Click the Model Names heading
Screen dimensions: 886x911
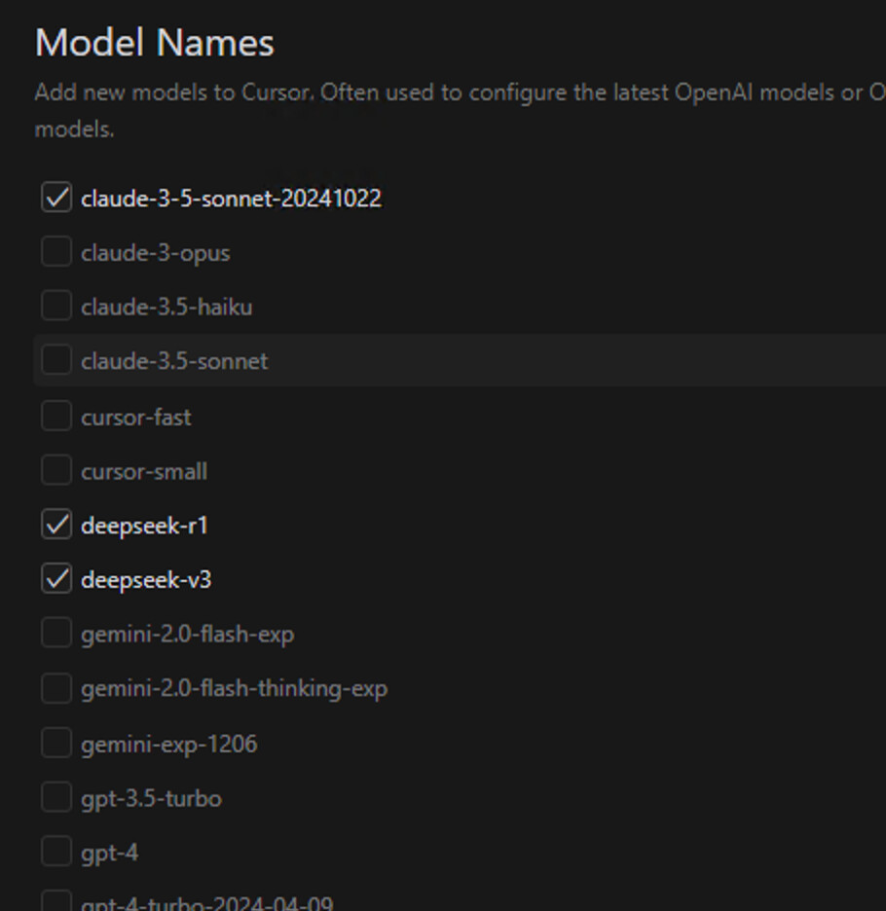coord(155,43)
